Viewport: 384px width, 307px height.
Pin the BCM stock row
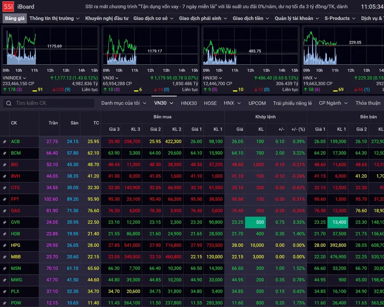[x=4, y=153]
